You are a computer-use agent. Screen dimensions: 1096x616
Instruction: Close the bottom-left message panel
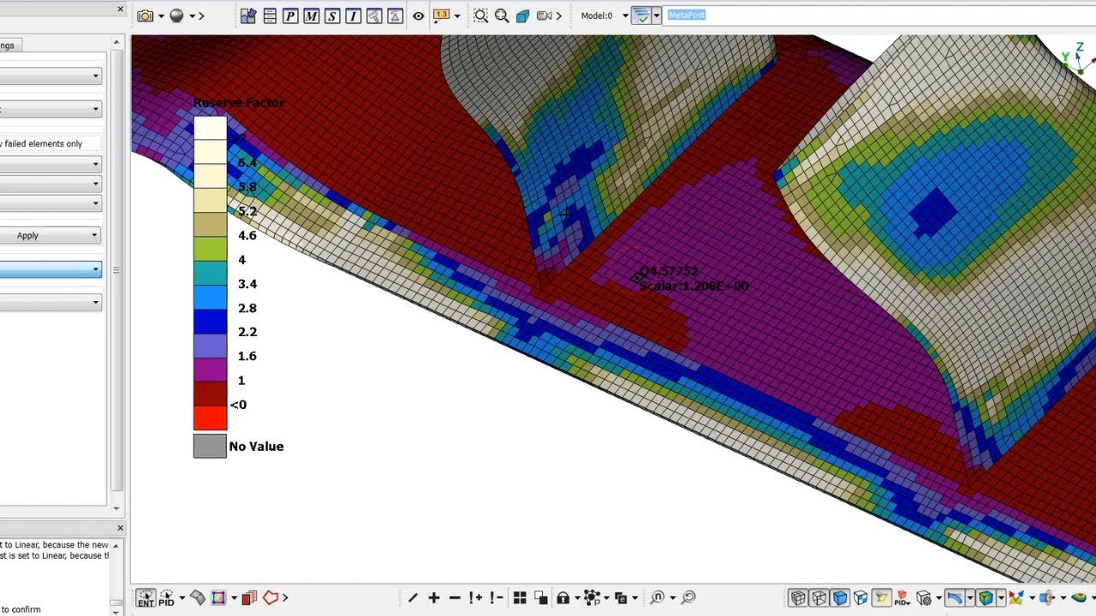click(x=120, y=529)
